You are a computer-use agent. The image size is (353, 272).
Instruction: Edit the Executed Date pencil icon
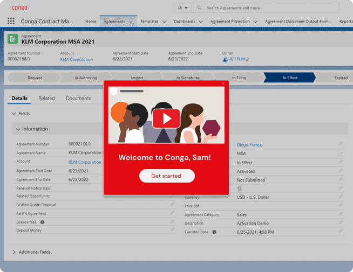coord(341,231)
